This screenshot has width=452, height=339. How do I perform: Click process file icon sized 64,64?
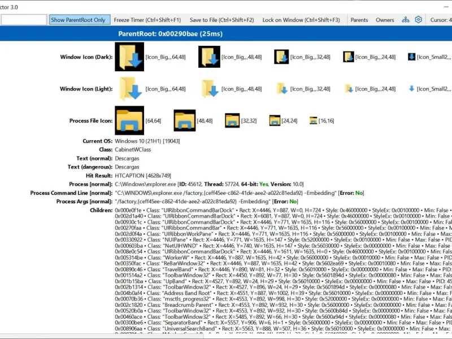click(x=129, y=120)
